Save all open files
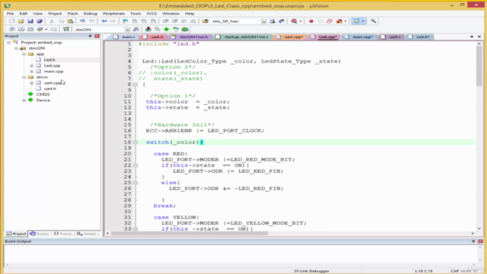 [40, 21]
